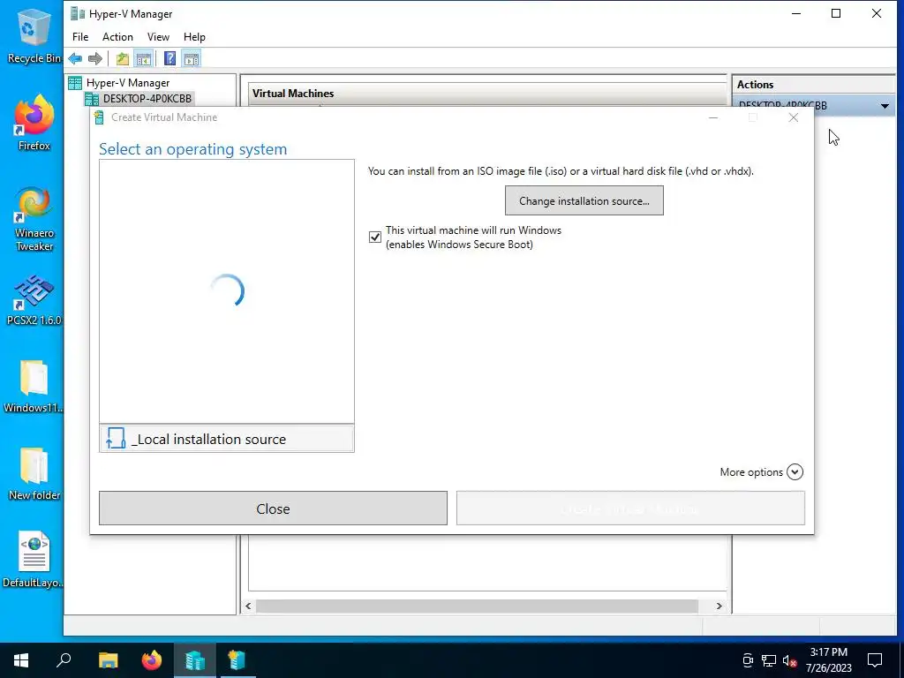Uncheck This virtual machine will run Windows
The image size is (904, 678).
(x=374, y=237)
